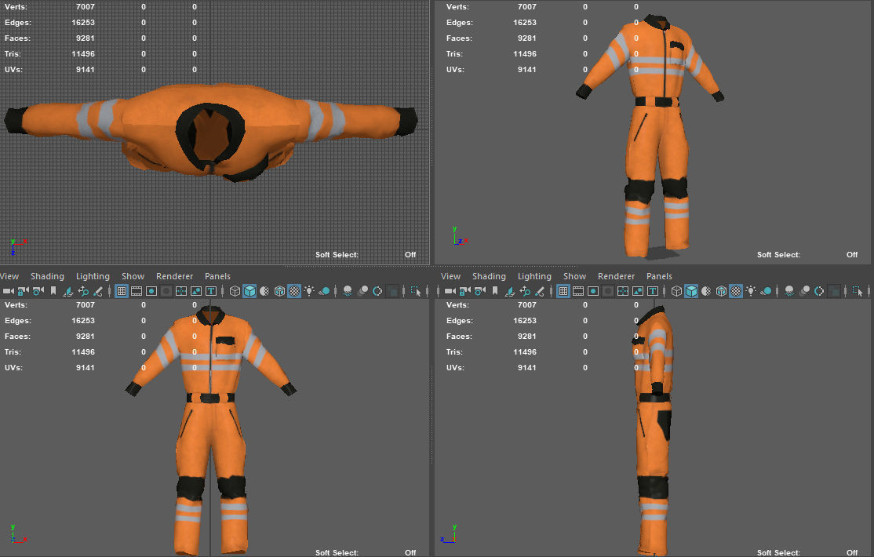This screenshot has width=874, height=557.
Task: Click Bookmarks icon in side-view panel toolbar
Action: click(495, 291)
